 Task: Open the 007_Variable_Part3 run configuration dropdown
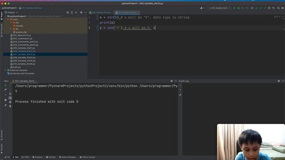click(219, 8)
